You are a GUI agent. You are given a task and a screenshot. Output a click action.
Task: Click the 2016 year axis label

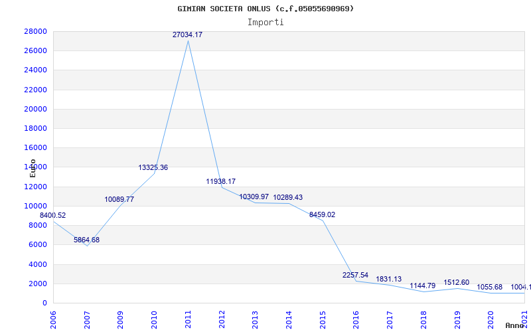coord(356,319)
